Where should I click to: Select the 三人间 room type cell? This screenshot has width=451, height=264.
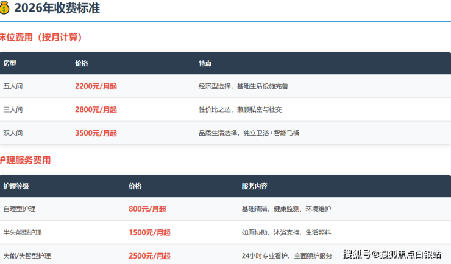13,110
